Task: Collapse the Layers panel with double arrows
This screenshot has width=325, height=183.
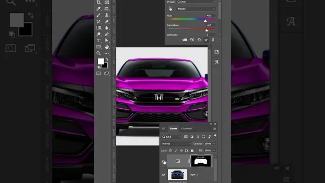Action: [211, 124]
